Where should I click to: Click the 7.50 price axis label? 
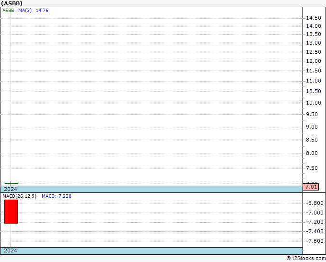pos(312,168)
